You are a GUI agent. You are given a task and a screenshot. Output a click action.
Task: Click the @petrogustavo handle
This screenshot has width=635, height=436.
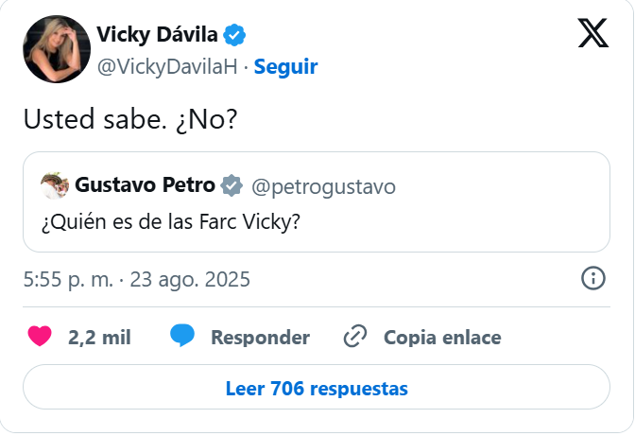(322, 184)
